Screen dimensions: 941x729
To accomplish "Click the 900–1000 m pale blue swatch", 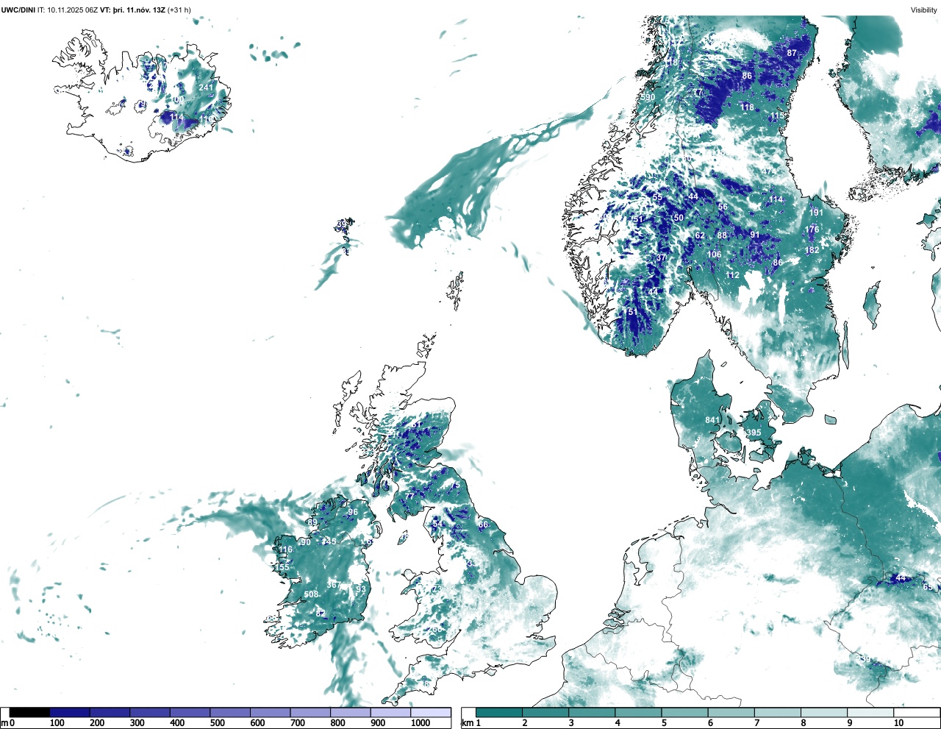I will (x=390, y=712).
